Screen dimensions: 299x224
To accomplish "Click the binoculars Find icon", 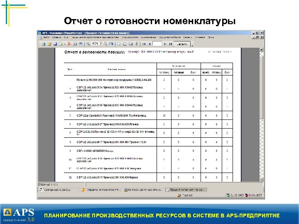I will [81, 44].
